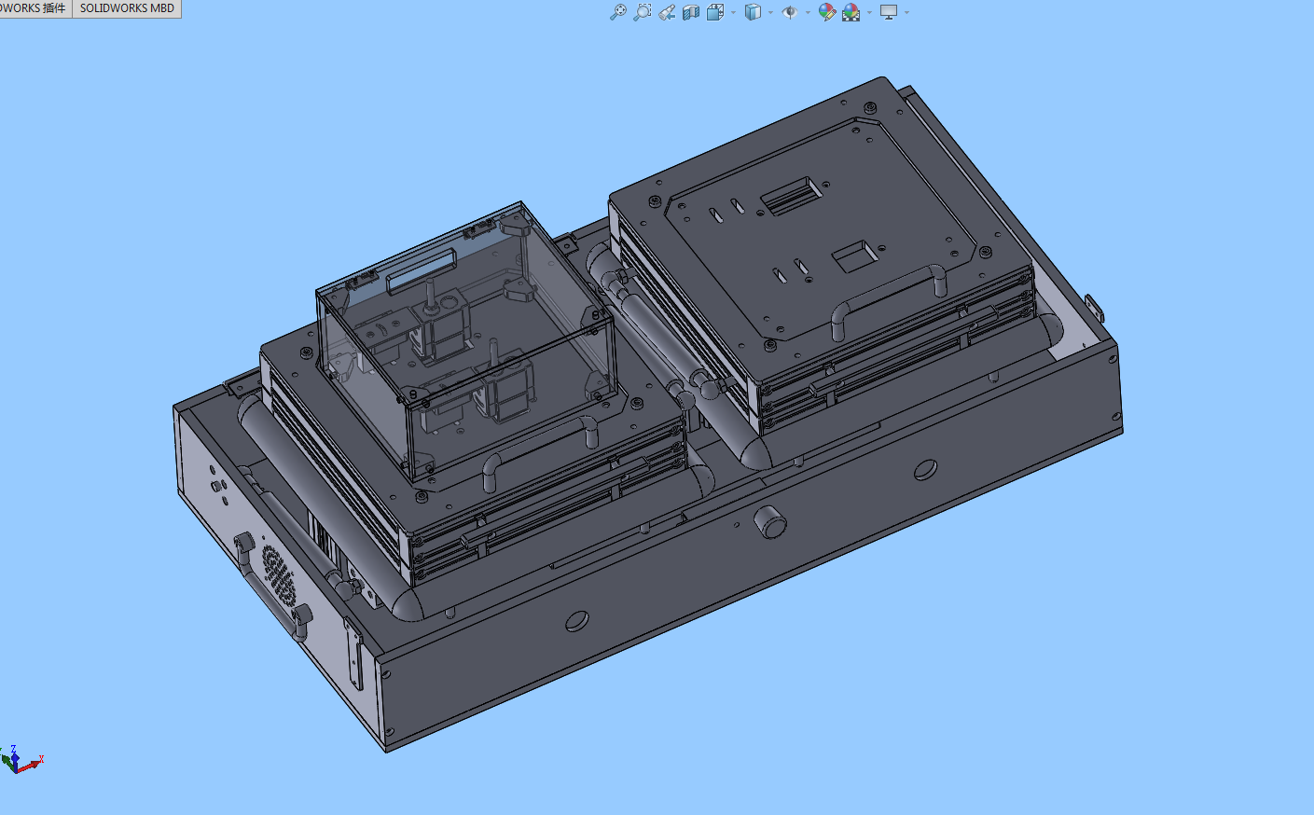Click the Apply Scene icon
Viewport: 1314px width, 815px height.
(x=851, y=12)
